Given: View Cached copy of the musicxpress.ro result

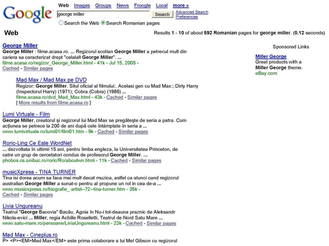Looking at the screenshot, I should point(11,195).
